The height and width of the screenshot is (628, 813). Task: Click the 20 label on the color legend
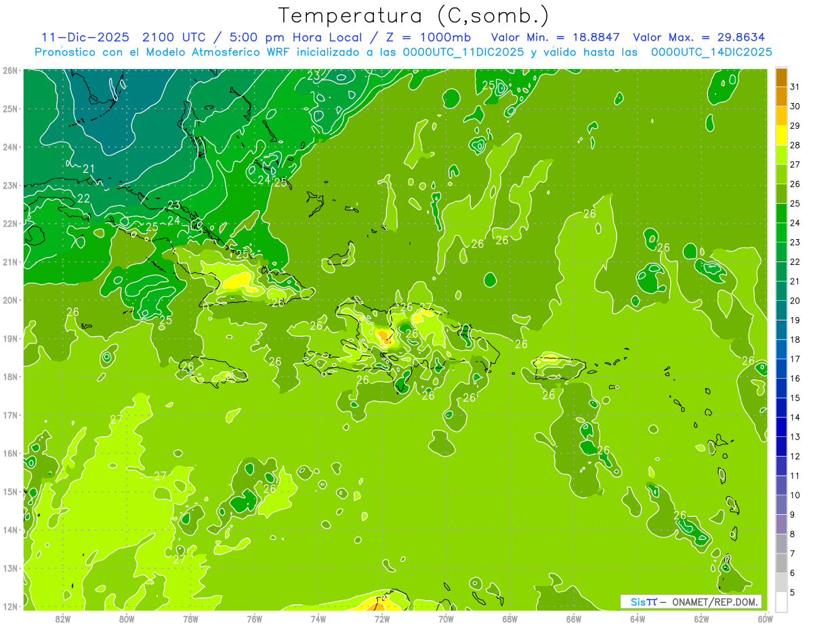pyautogui.click(x=795, y=301)
